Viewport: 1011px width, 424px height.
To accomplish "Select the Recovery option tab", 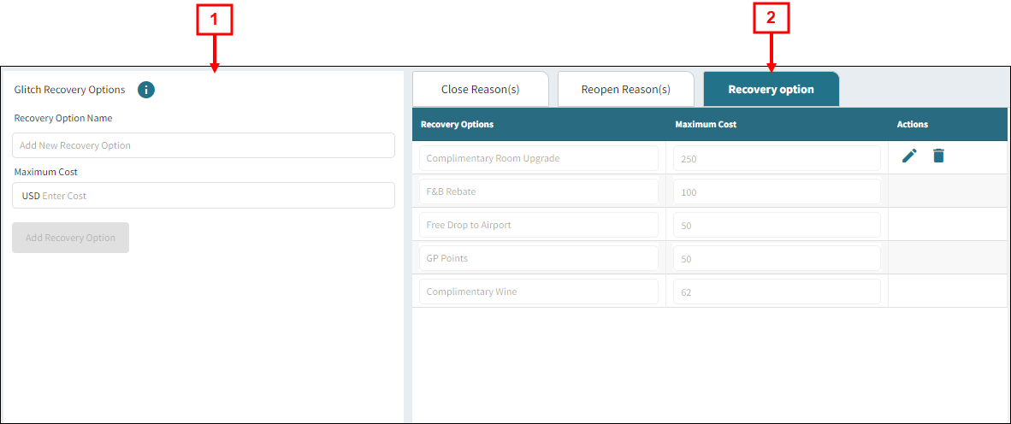I will click(x=772, y=89).
